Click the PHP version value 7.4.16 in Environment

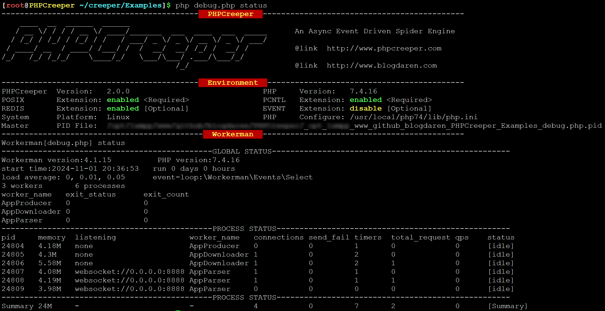click(x=364, y=91)
